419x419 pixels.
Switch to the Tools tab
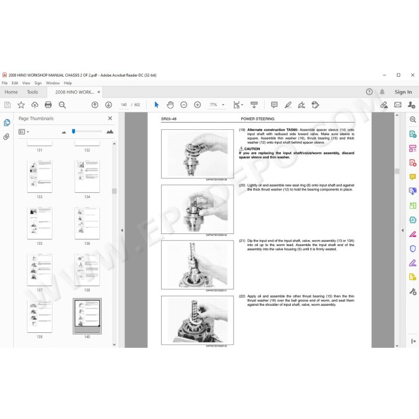pyautogui.click(x=32, y=92)
